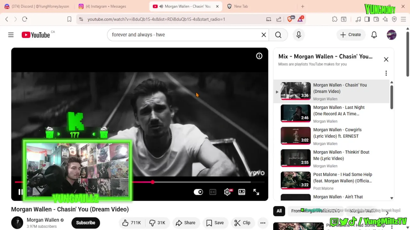Reload the current page
Screen dimensions: 410x230
(x=25, y=19)
